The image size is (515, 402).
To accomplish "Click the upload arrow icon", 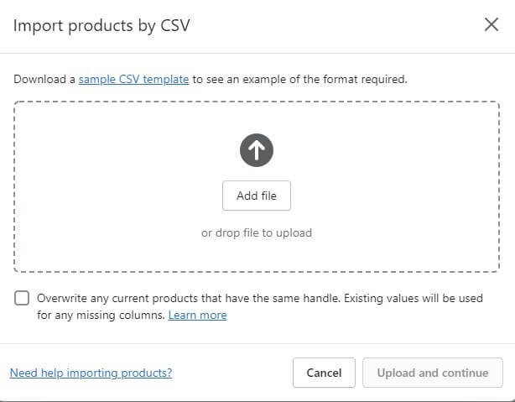I will (257, 150).
